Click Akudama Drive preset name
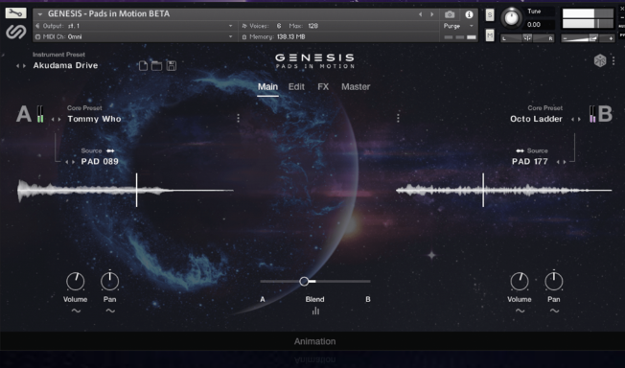625x368 pixels. click(x=65, y=65)
